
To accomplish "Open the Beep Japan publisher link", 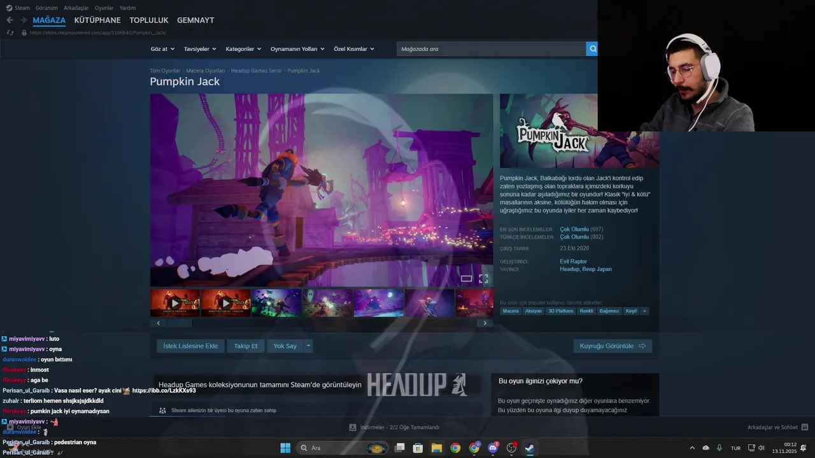I will pyautogui.click(x=597, y=269).
